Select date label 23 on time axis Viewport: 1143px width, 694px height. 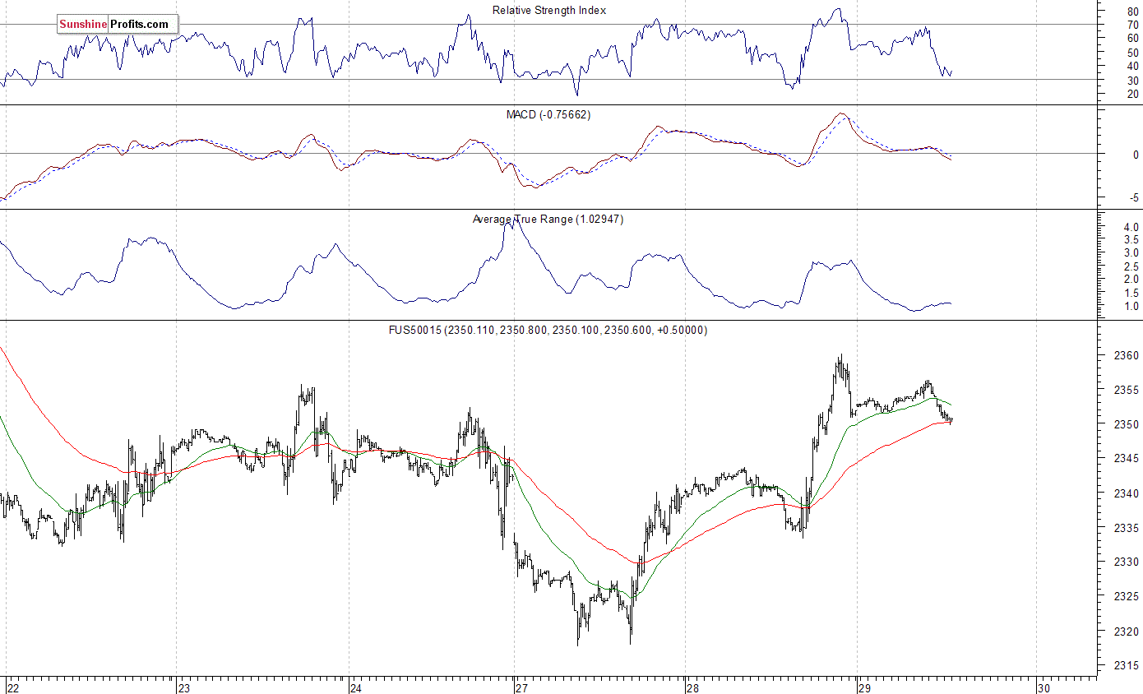pos(183,687)
